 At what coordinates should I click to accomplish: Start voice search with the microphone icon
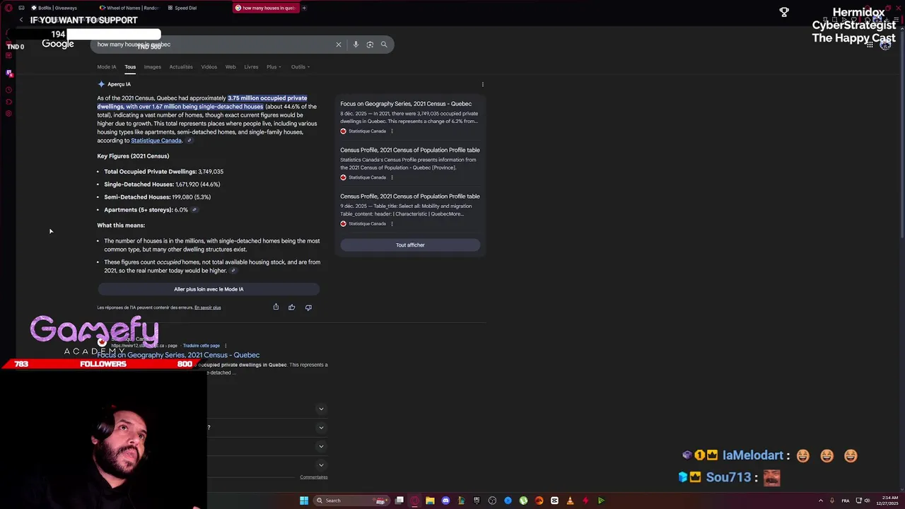(356, 45)
